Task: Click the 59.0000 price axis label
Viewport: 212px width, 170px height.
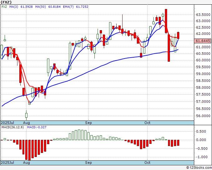Action: pos(203,74)
